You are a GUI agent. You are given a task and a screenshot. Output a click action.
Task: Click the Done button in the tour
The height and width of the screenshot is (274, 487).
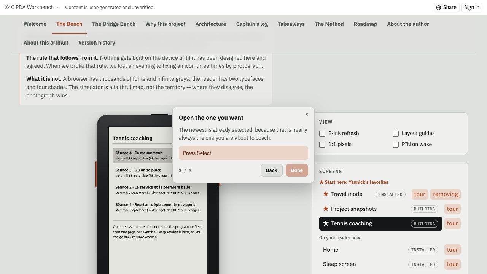coord(297,170)
